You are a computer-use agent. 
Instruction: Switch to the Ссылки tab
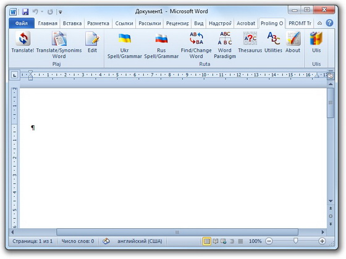click(124, 23)
